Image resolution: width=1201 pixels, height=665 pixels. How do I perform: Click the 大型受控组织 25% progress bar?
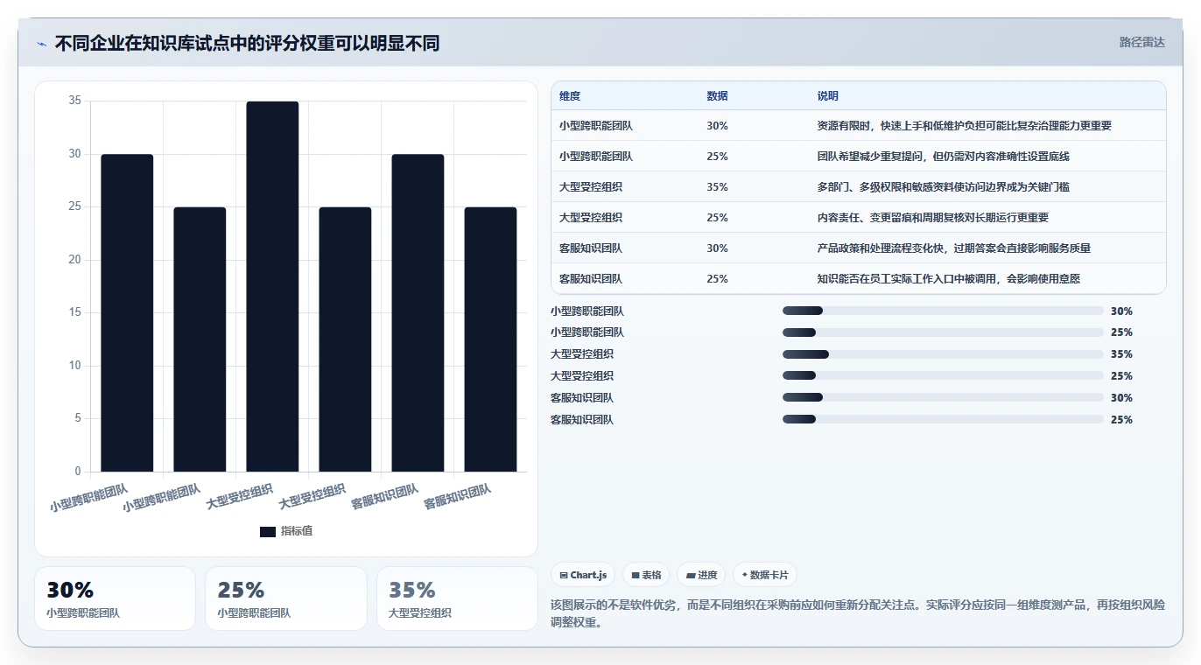943,376
